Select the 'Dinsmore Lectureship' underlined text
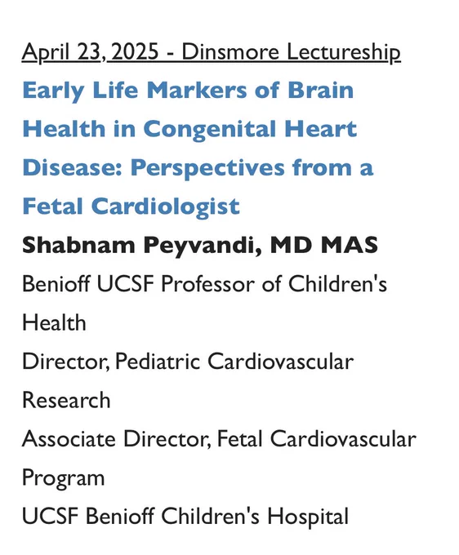 (291, 52)
